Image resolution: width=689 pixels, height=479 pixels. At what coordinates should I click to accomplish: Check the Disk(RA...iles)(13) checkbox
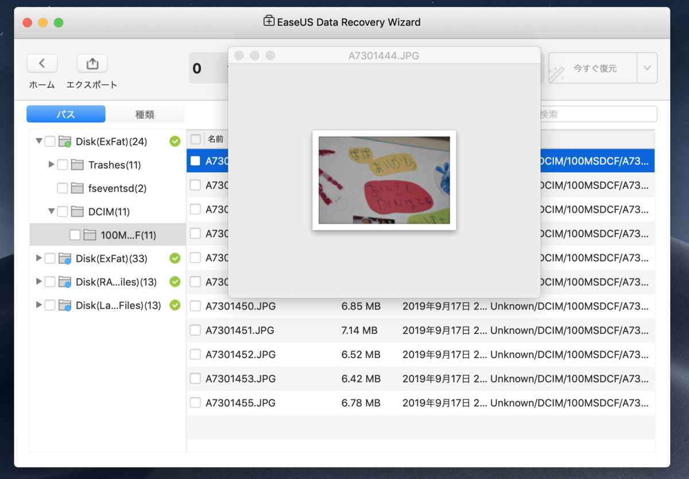50,282
